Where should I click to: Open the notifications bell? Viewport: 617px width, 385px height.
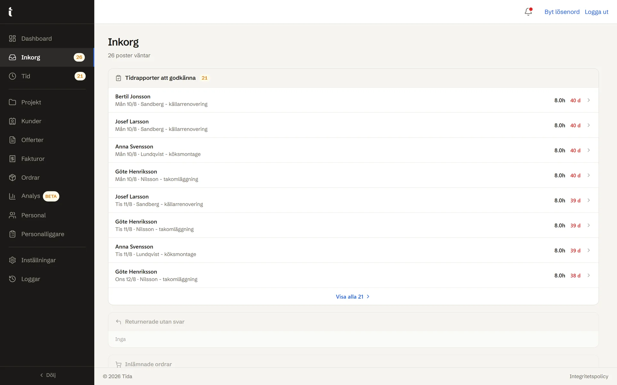pyautogui.click(x=528, y=12)
